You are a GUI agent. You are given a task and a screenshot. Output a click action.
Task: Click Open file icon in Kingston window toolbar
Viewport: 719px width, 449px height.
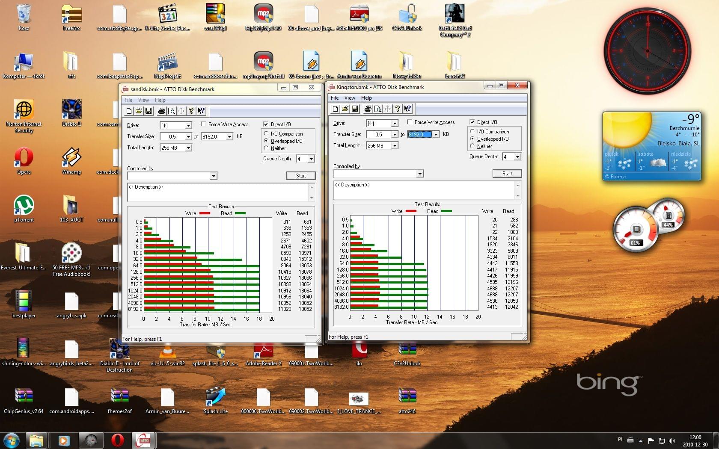click(x=345, y=109)
